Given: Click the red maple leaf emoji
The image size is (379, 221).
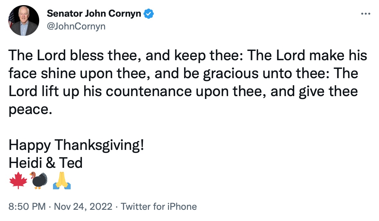Looking at the screenshot, I should tap(19, 181).
